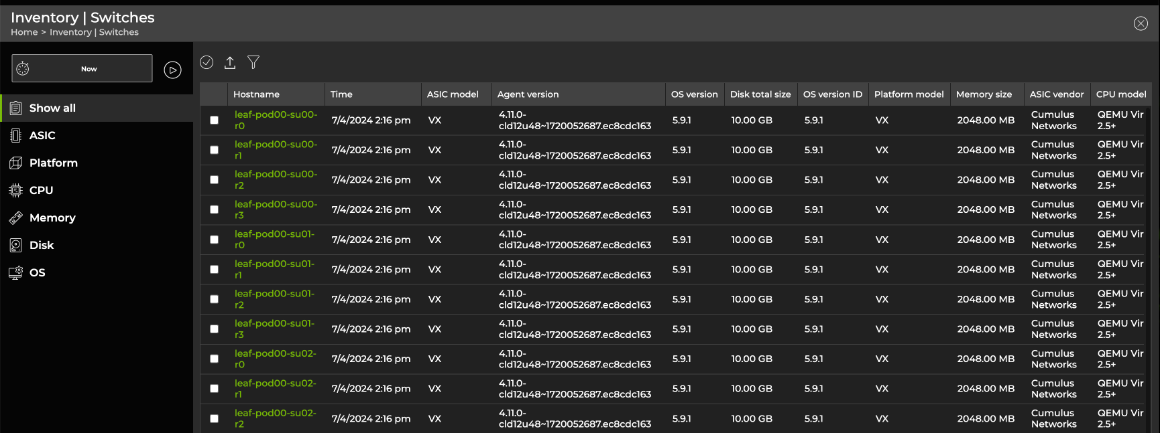Click the select-all checkmark icon

click(207, 62)
